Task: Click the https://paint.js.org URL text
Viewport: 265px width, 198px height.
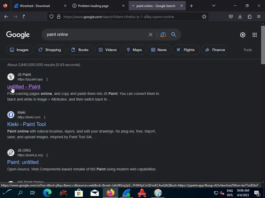Action: point(30,155)
